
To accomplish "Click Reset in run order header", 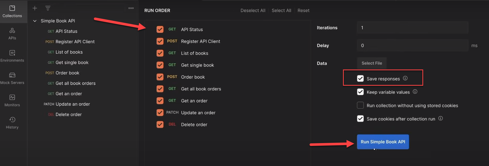I will (x=303, y=11).
